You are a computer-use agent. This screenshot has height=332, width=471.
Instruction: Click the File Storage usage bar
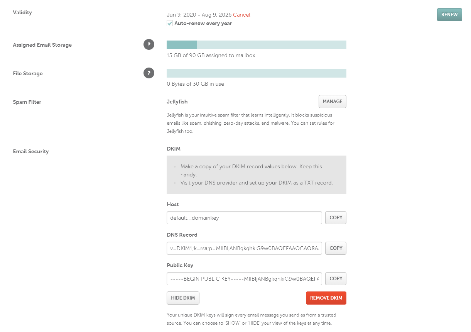[256, 73]
